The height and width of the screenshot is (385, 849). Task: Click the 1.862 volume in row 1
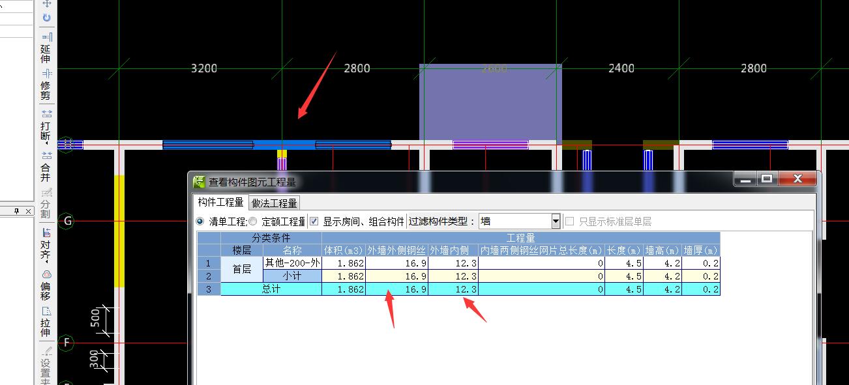(x=344, y=263)
